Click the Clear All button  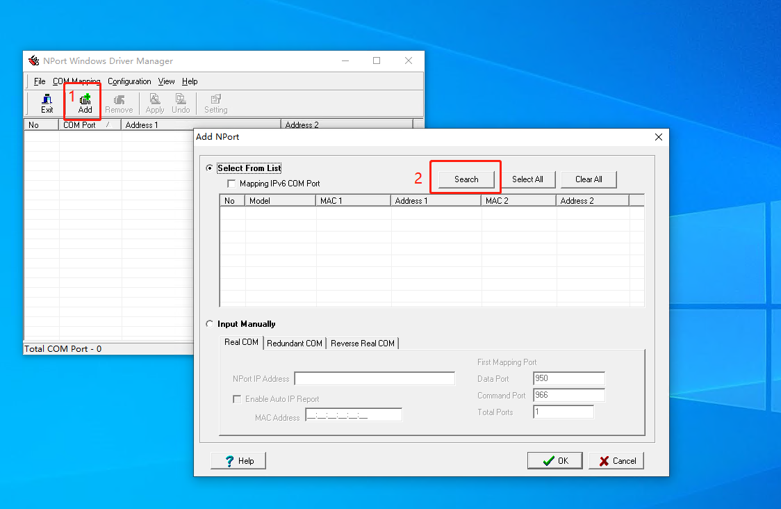coord(589,179)
